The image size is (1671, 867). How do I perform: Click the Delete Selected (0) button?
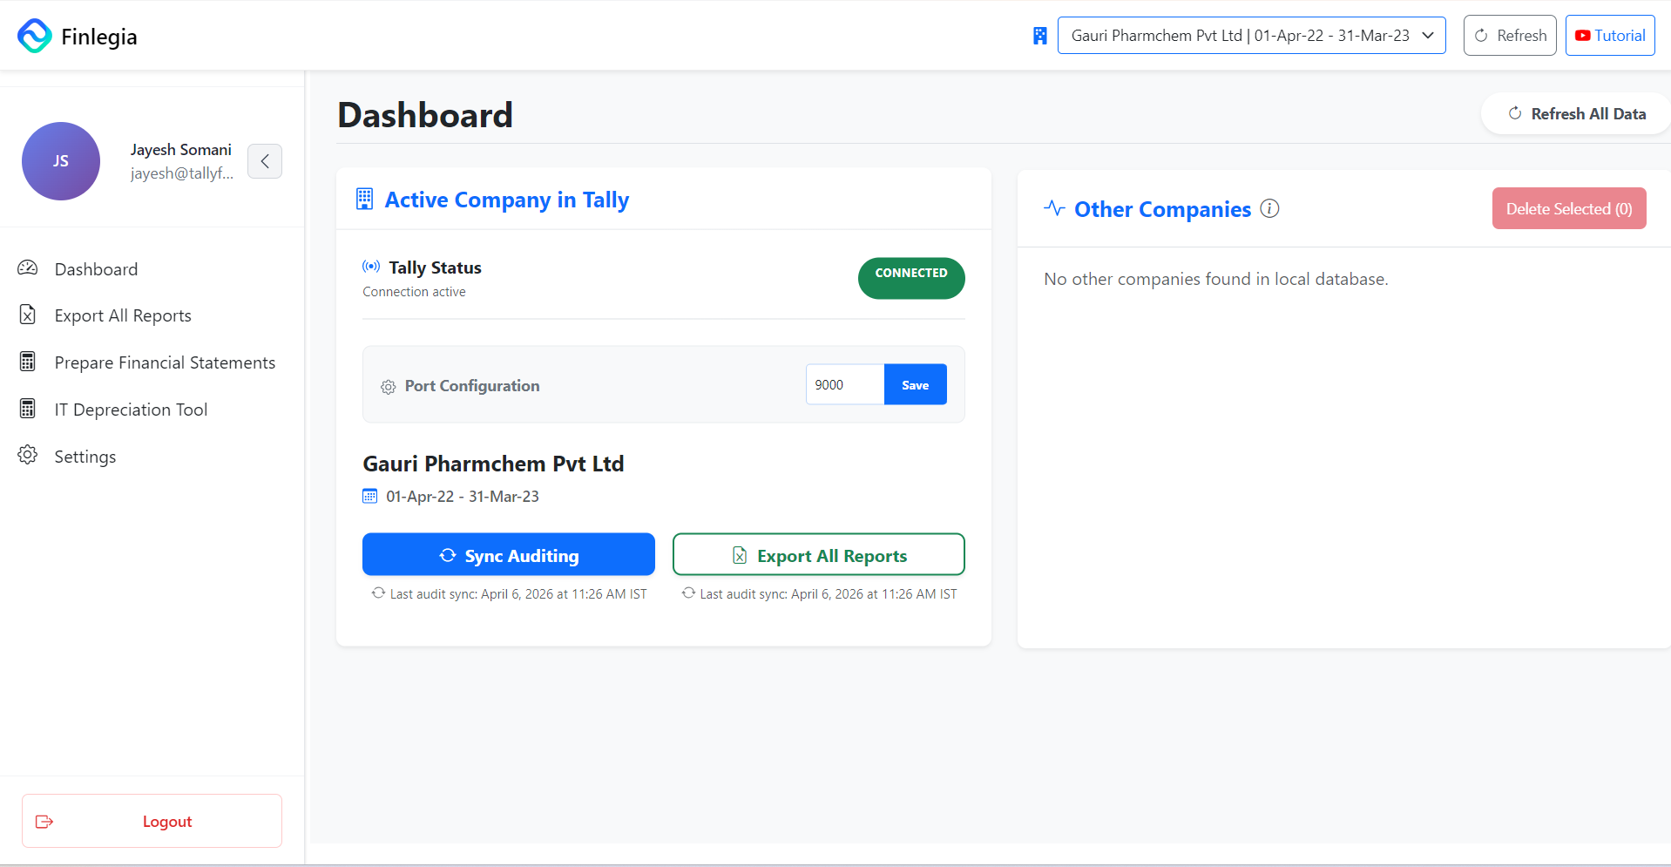click(x=1568, y=208)
